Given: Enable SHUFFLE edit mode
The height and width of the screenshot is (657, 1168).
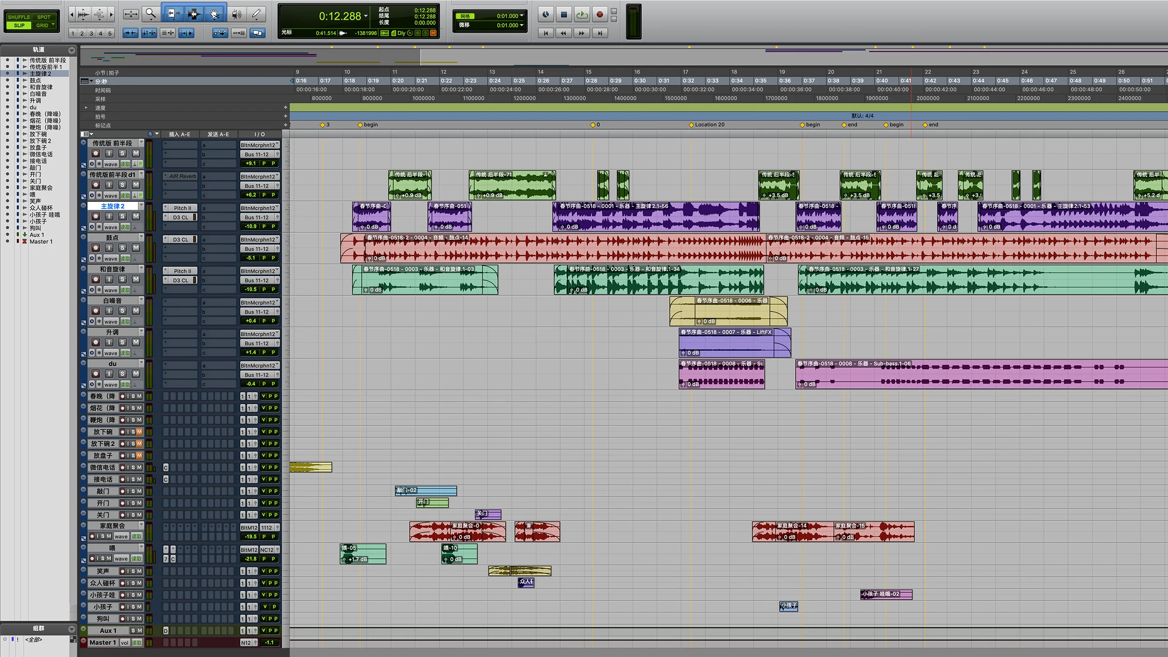Looking at the screenshot, I should 19,17.
